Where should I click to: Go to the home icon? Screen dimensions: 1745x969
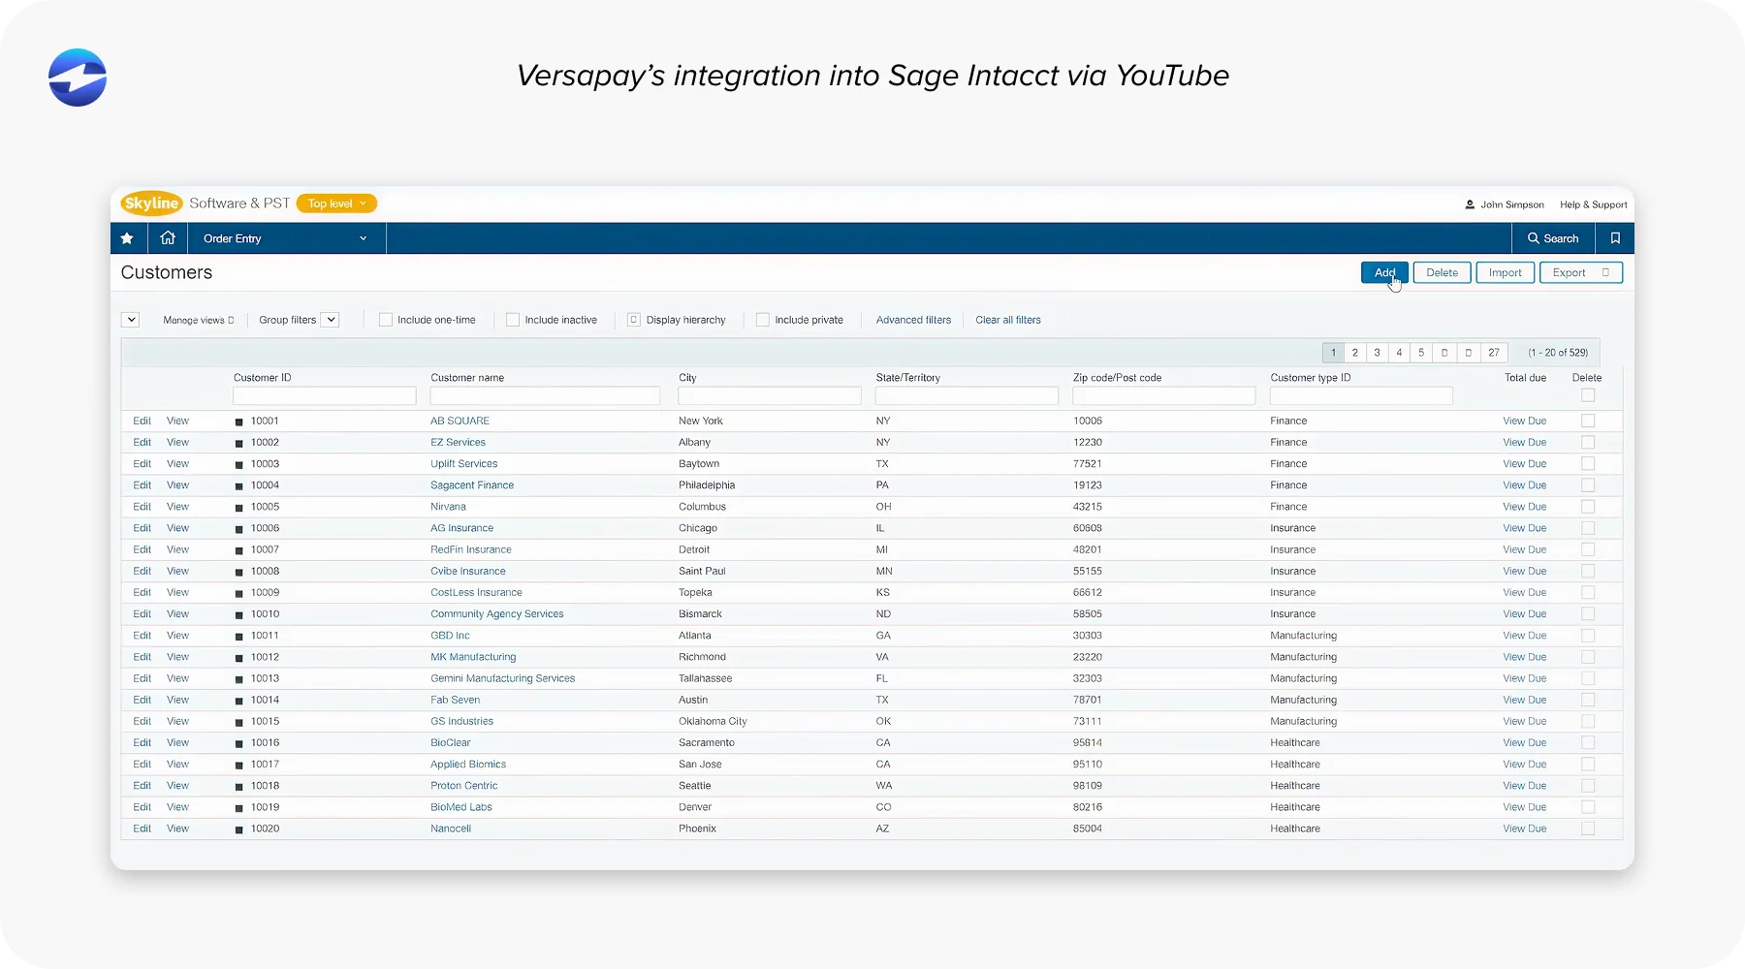[168, 238]
